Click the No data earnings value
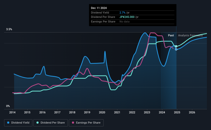 (124, 21)
